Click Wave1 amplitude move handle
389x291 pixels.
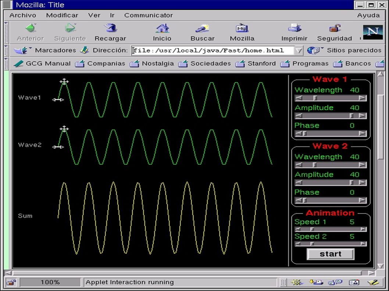pos(64,82)
